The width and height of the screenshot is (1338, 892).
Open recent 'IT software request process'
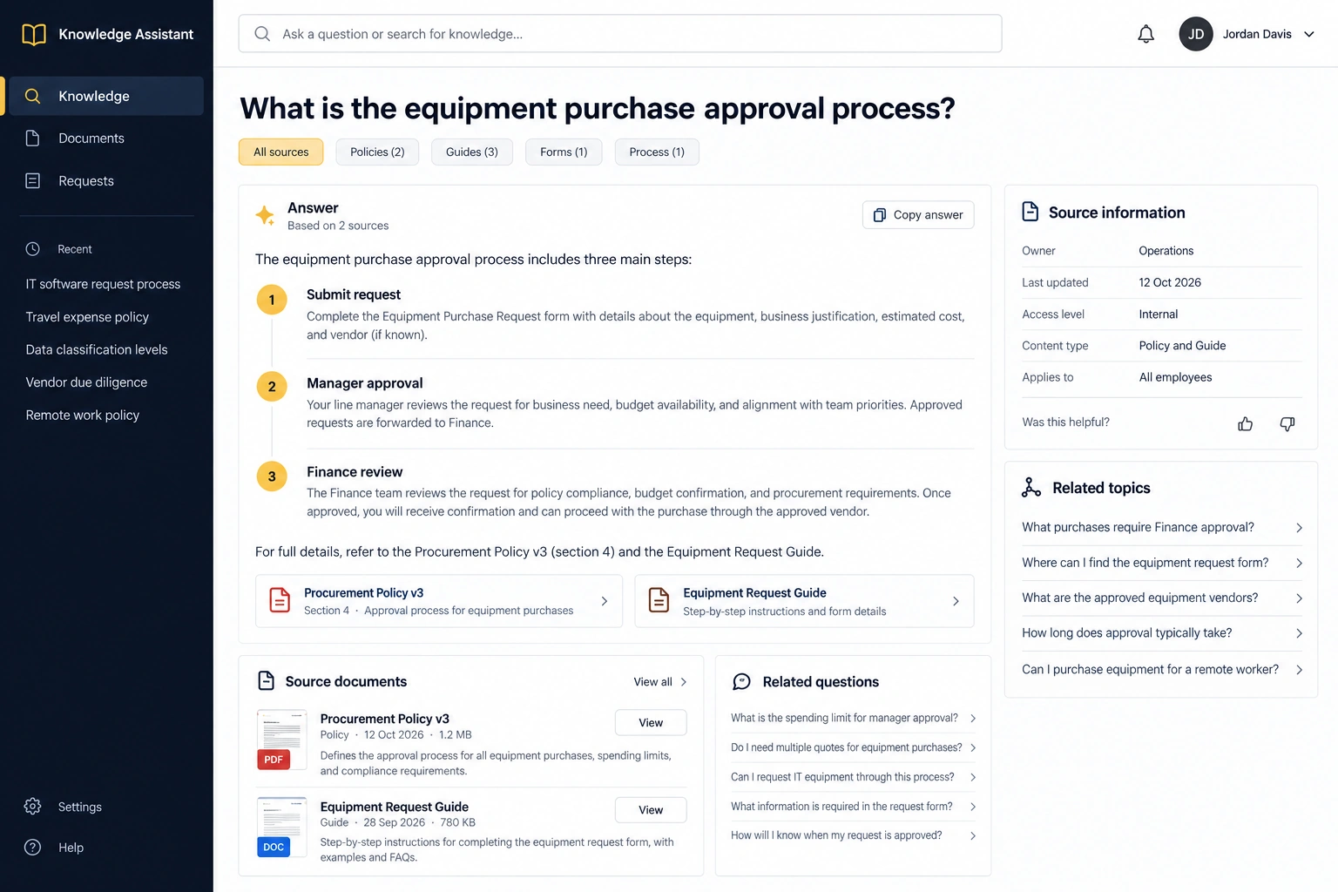click(x=103, y=284)
